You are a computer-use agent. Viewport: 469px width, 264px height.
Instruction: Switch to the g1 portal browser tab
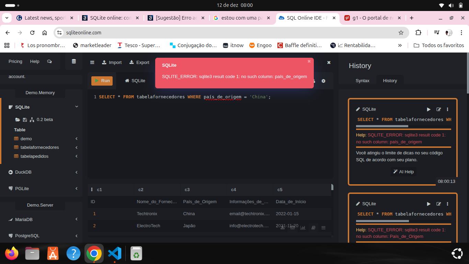pyautogui.click(x=373, y=18)
